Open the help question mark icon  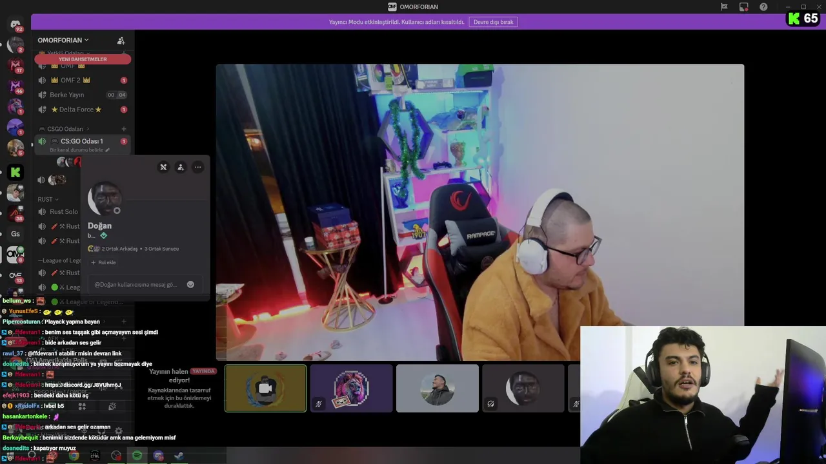(x=764, y=7)
